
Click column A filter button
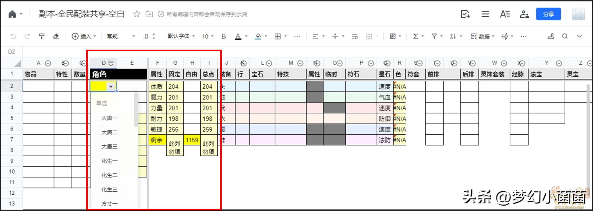pyautogui.click(x=48, y=63)
